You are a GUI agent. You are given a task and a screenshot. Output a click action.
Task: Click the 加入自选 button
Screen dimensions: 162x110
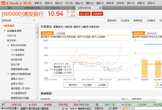coord(85,14)
